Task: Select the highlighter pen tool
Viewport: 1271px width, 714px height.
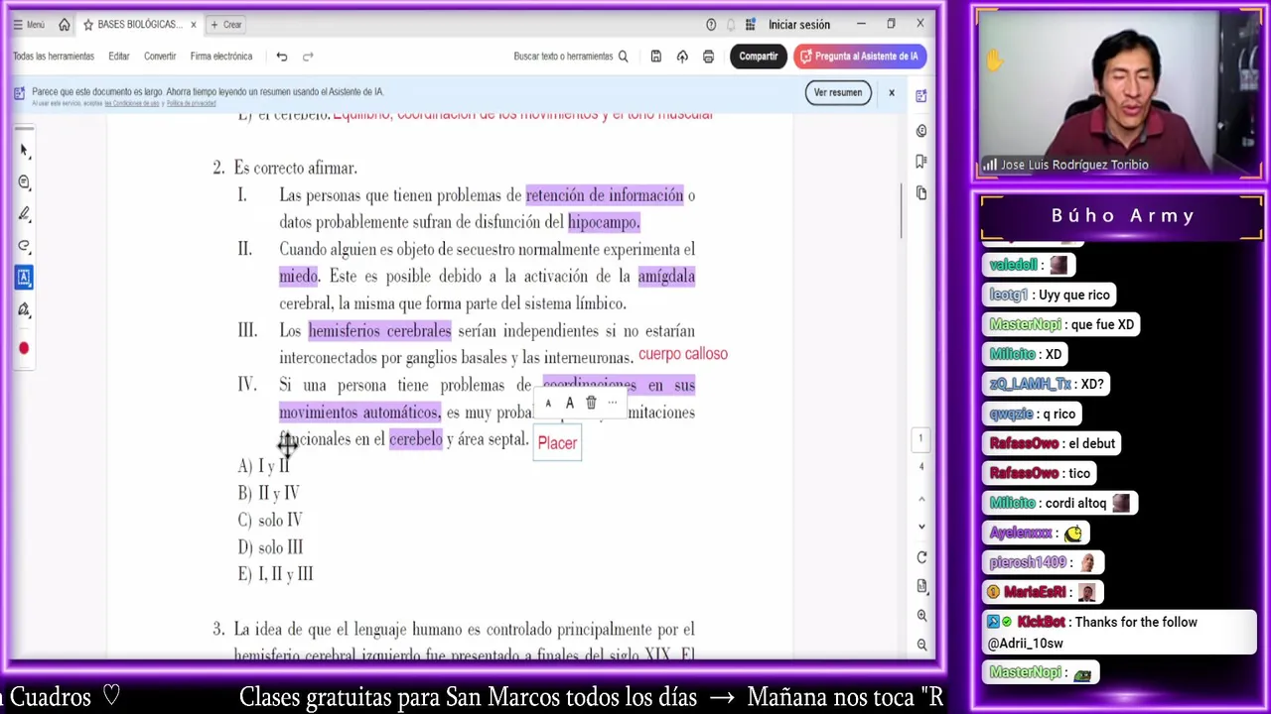Action: 24,214
